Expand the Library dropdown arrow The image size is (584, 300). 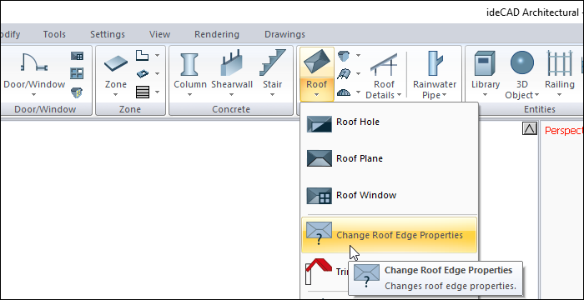pos(485,94)
